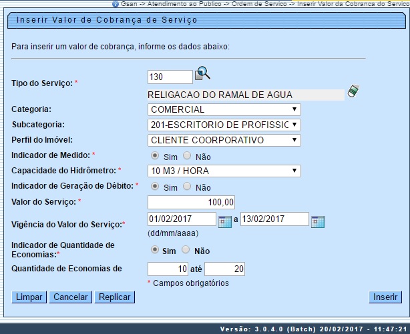The height and width of the screenshot is (334, 410).
Task: Select 'Não' for Indicador de Medido
Action: coord(187,156)
